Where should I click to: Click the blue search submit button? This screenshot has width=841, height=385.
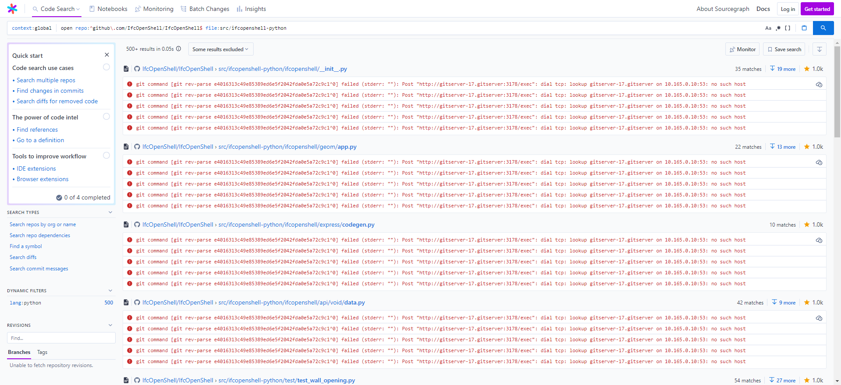(823, 28)
